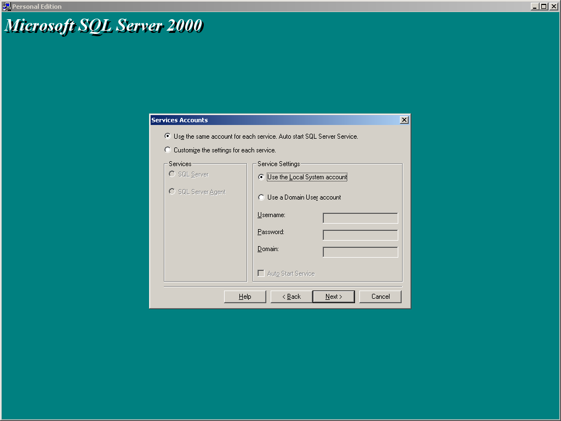The height and width of the screenshot is (421, 561).
Task: Close the Services Accounts dialog
Action: click(x=404, y=120)
